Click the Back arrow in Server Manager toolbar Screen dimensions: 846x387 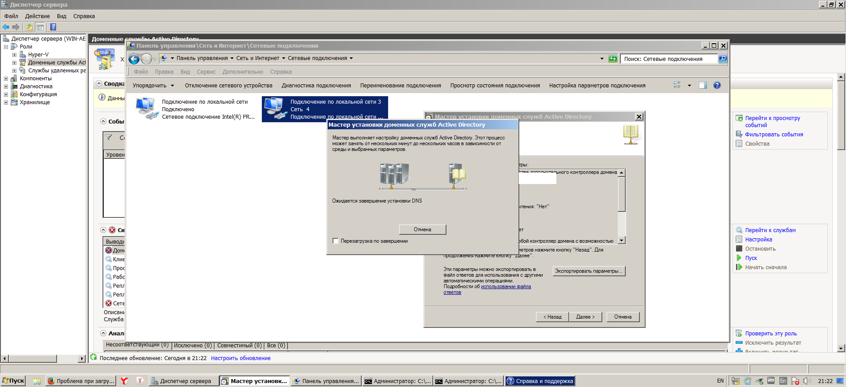point(6,27)
